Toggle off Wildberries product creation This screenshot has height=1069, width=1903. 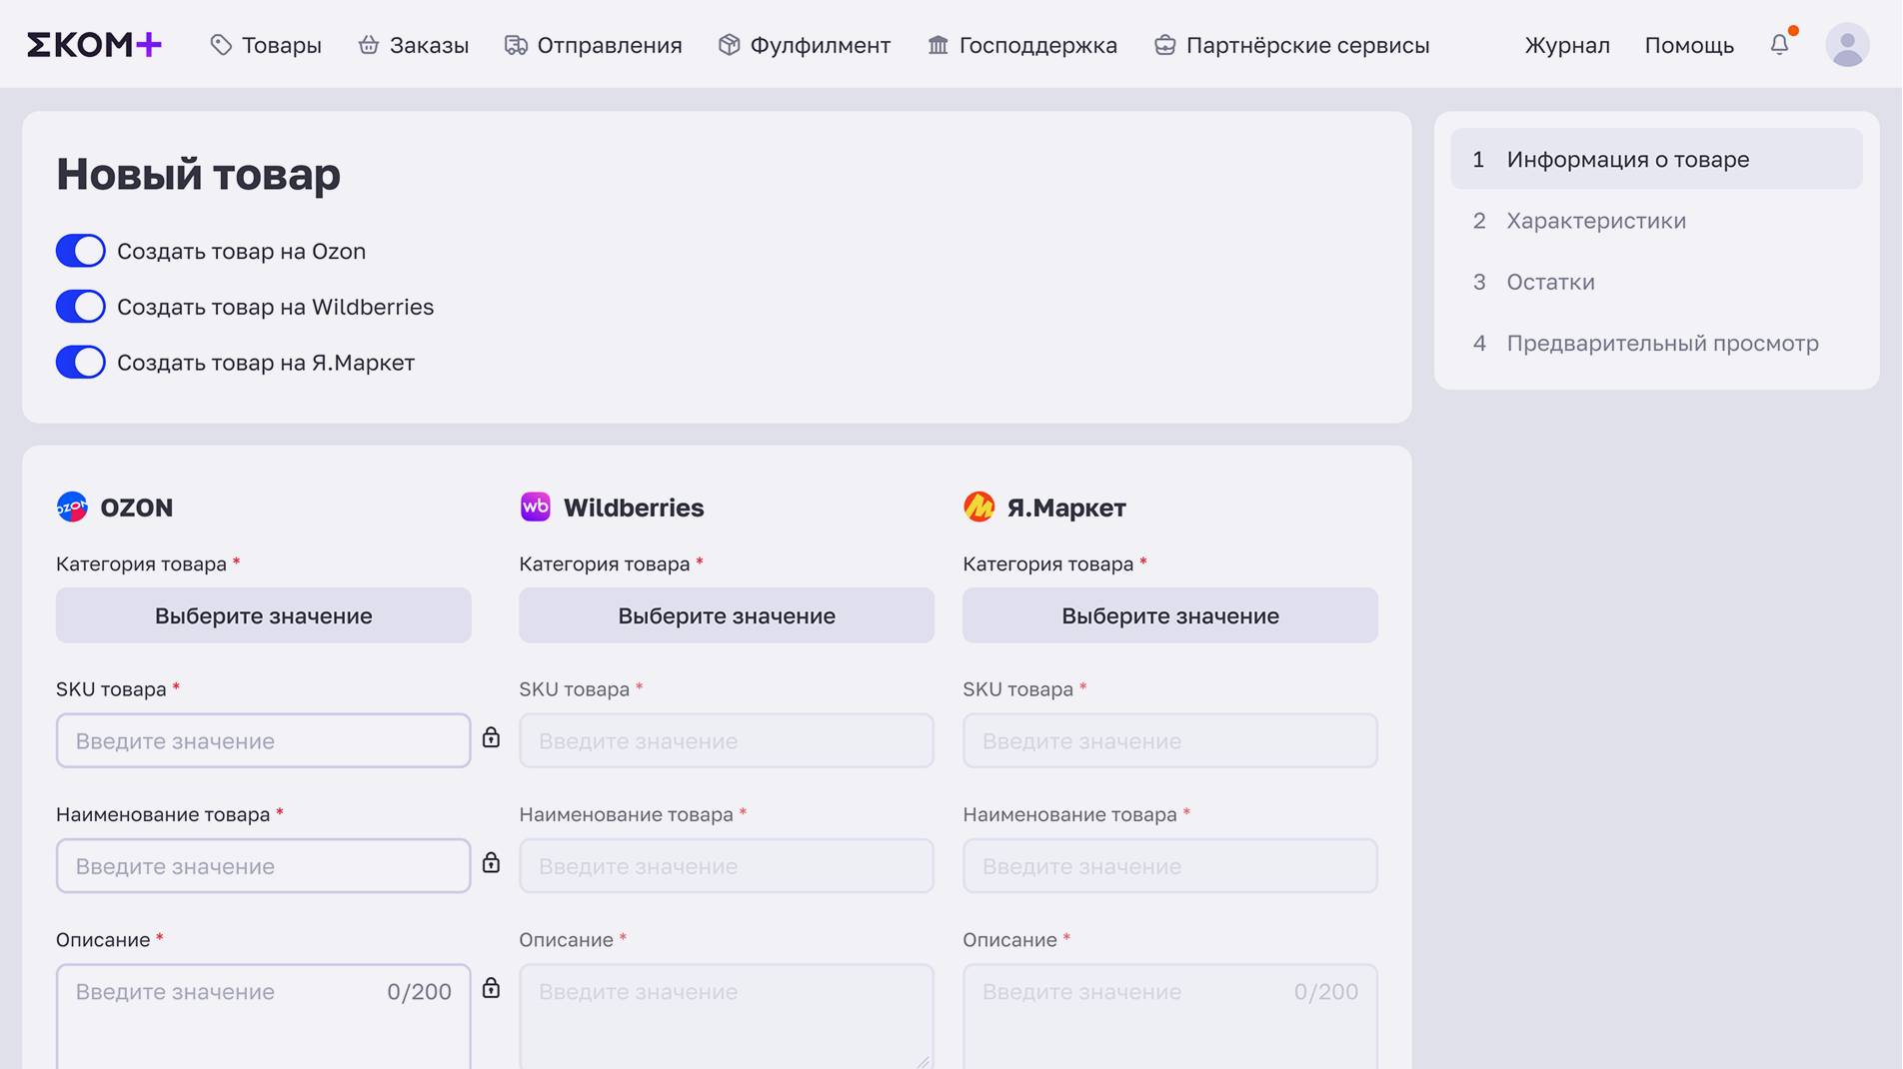[x=80, y=307]
